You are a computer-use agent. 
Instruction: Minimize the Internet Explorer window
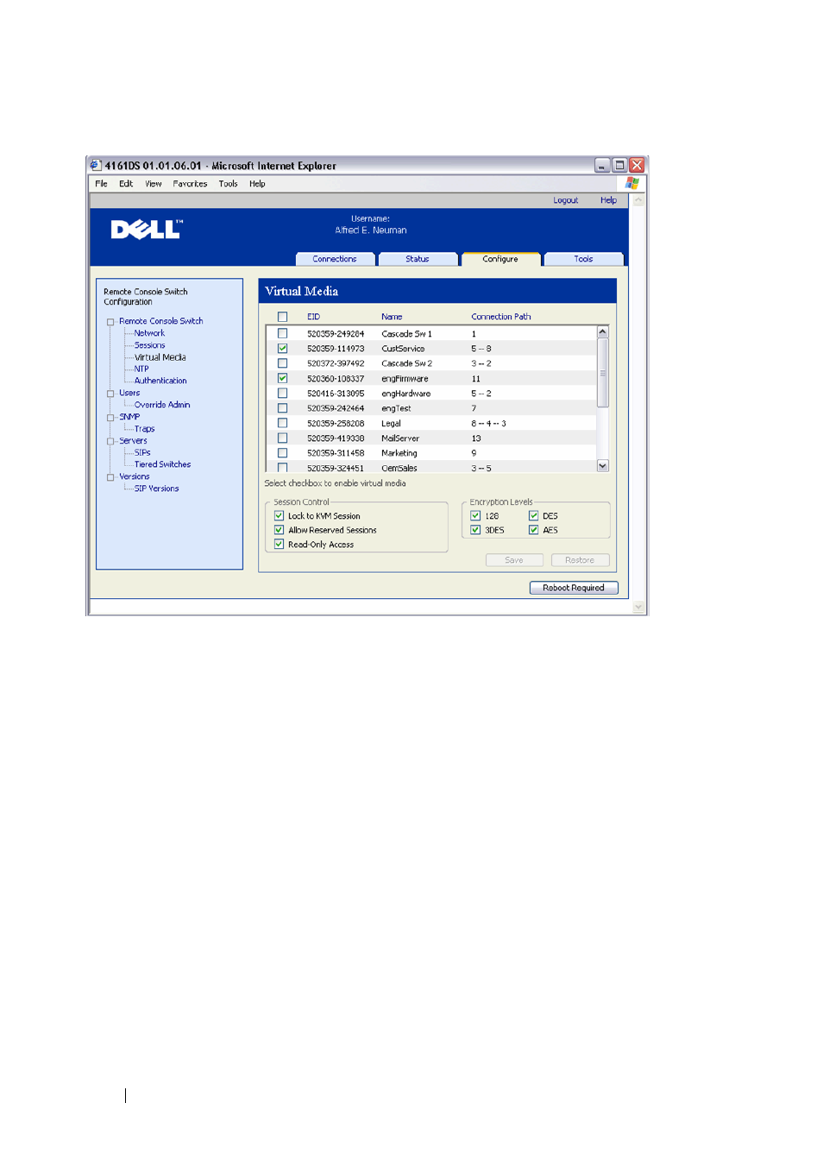(x=602, y=165)
